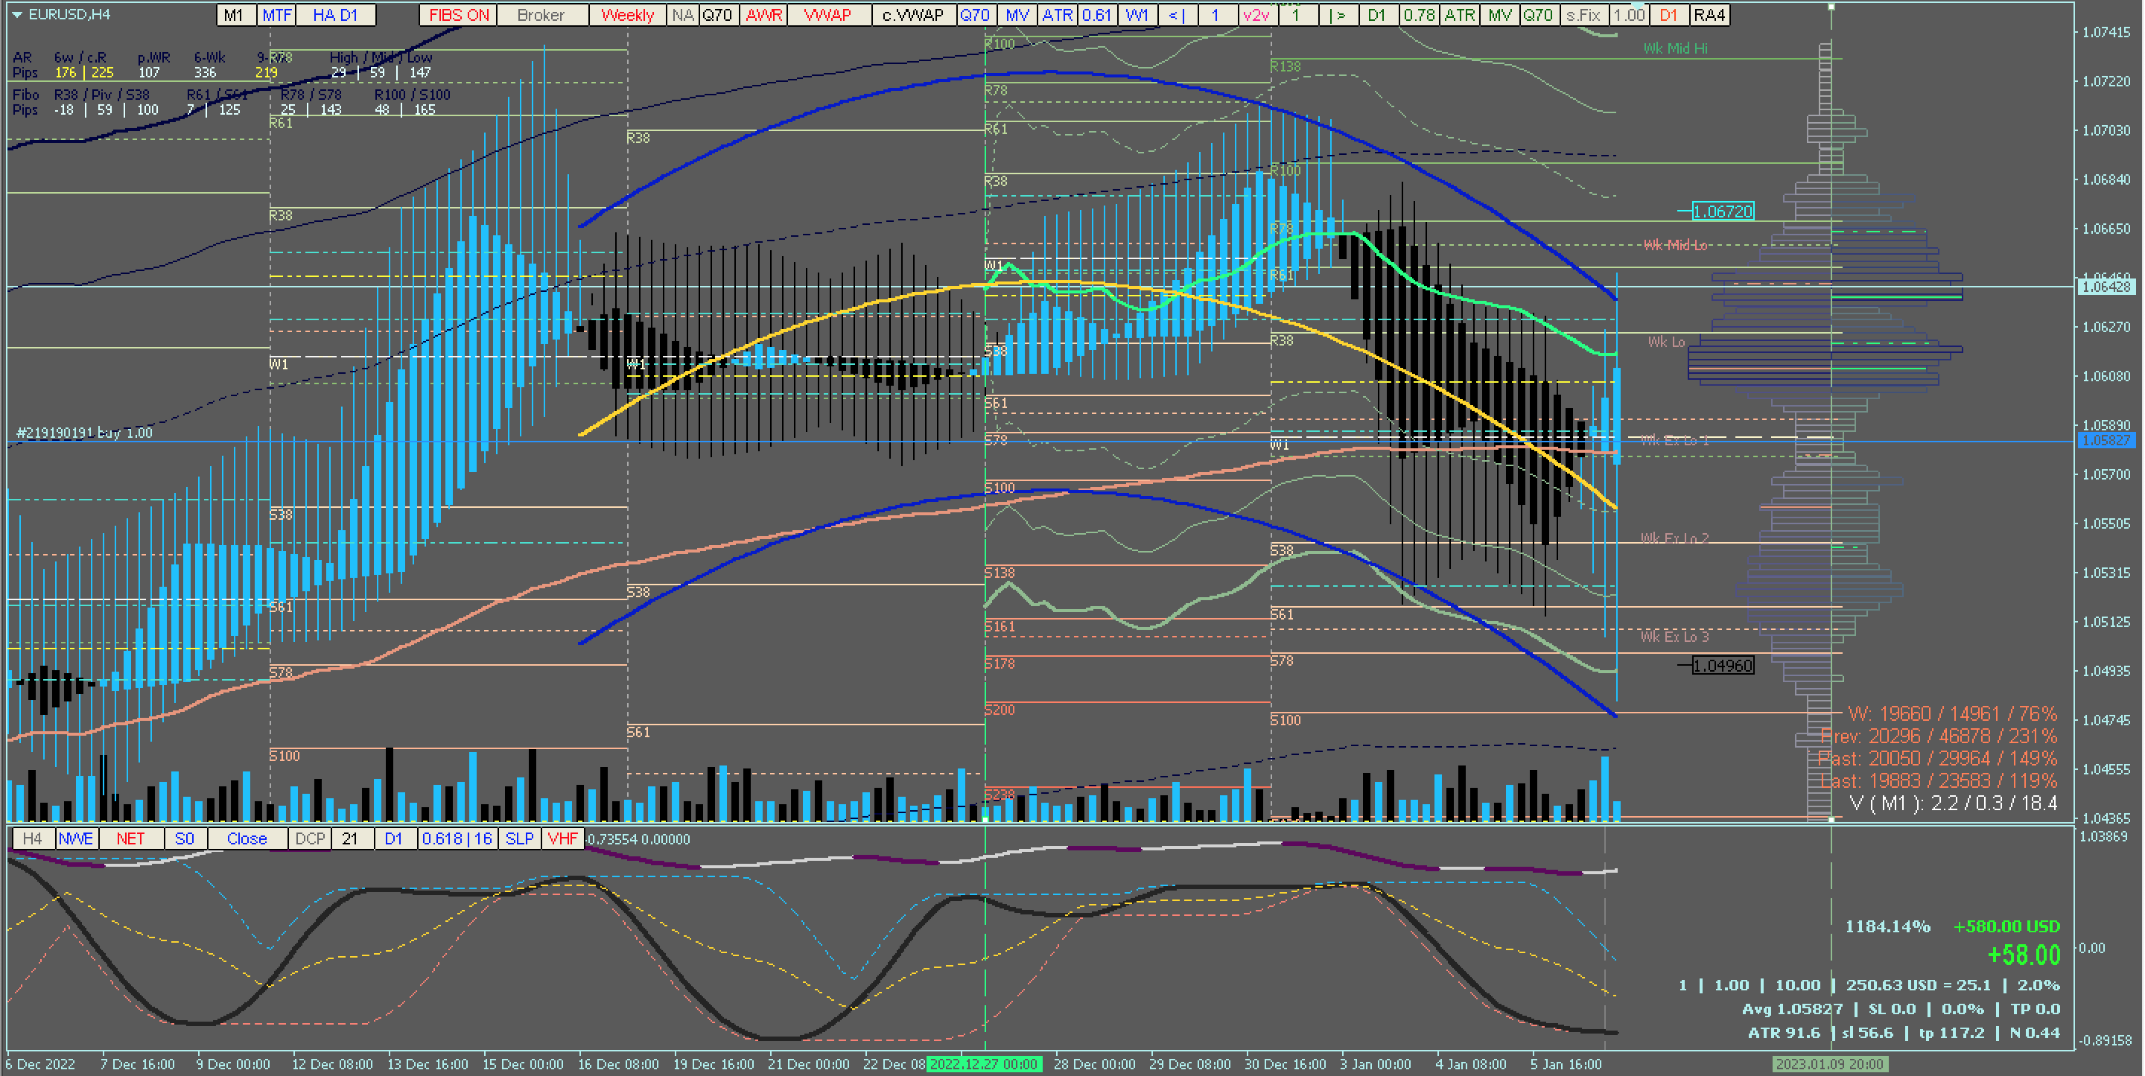The height and width of the screenshot is (1076, 2145).
Task: Toggle the Weekly button
Action: [627, 15]
